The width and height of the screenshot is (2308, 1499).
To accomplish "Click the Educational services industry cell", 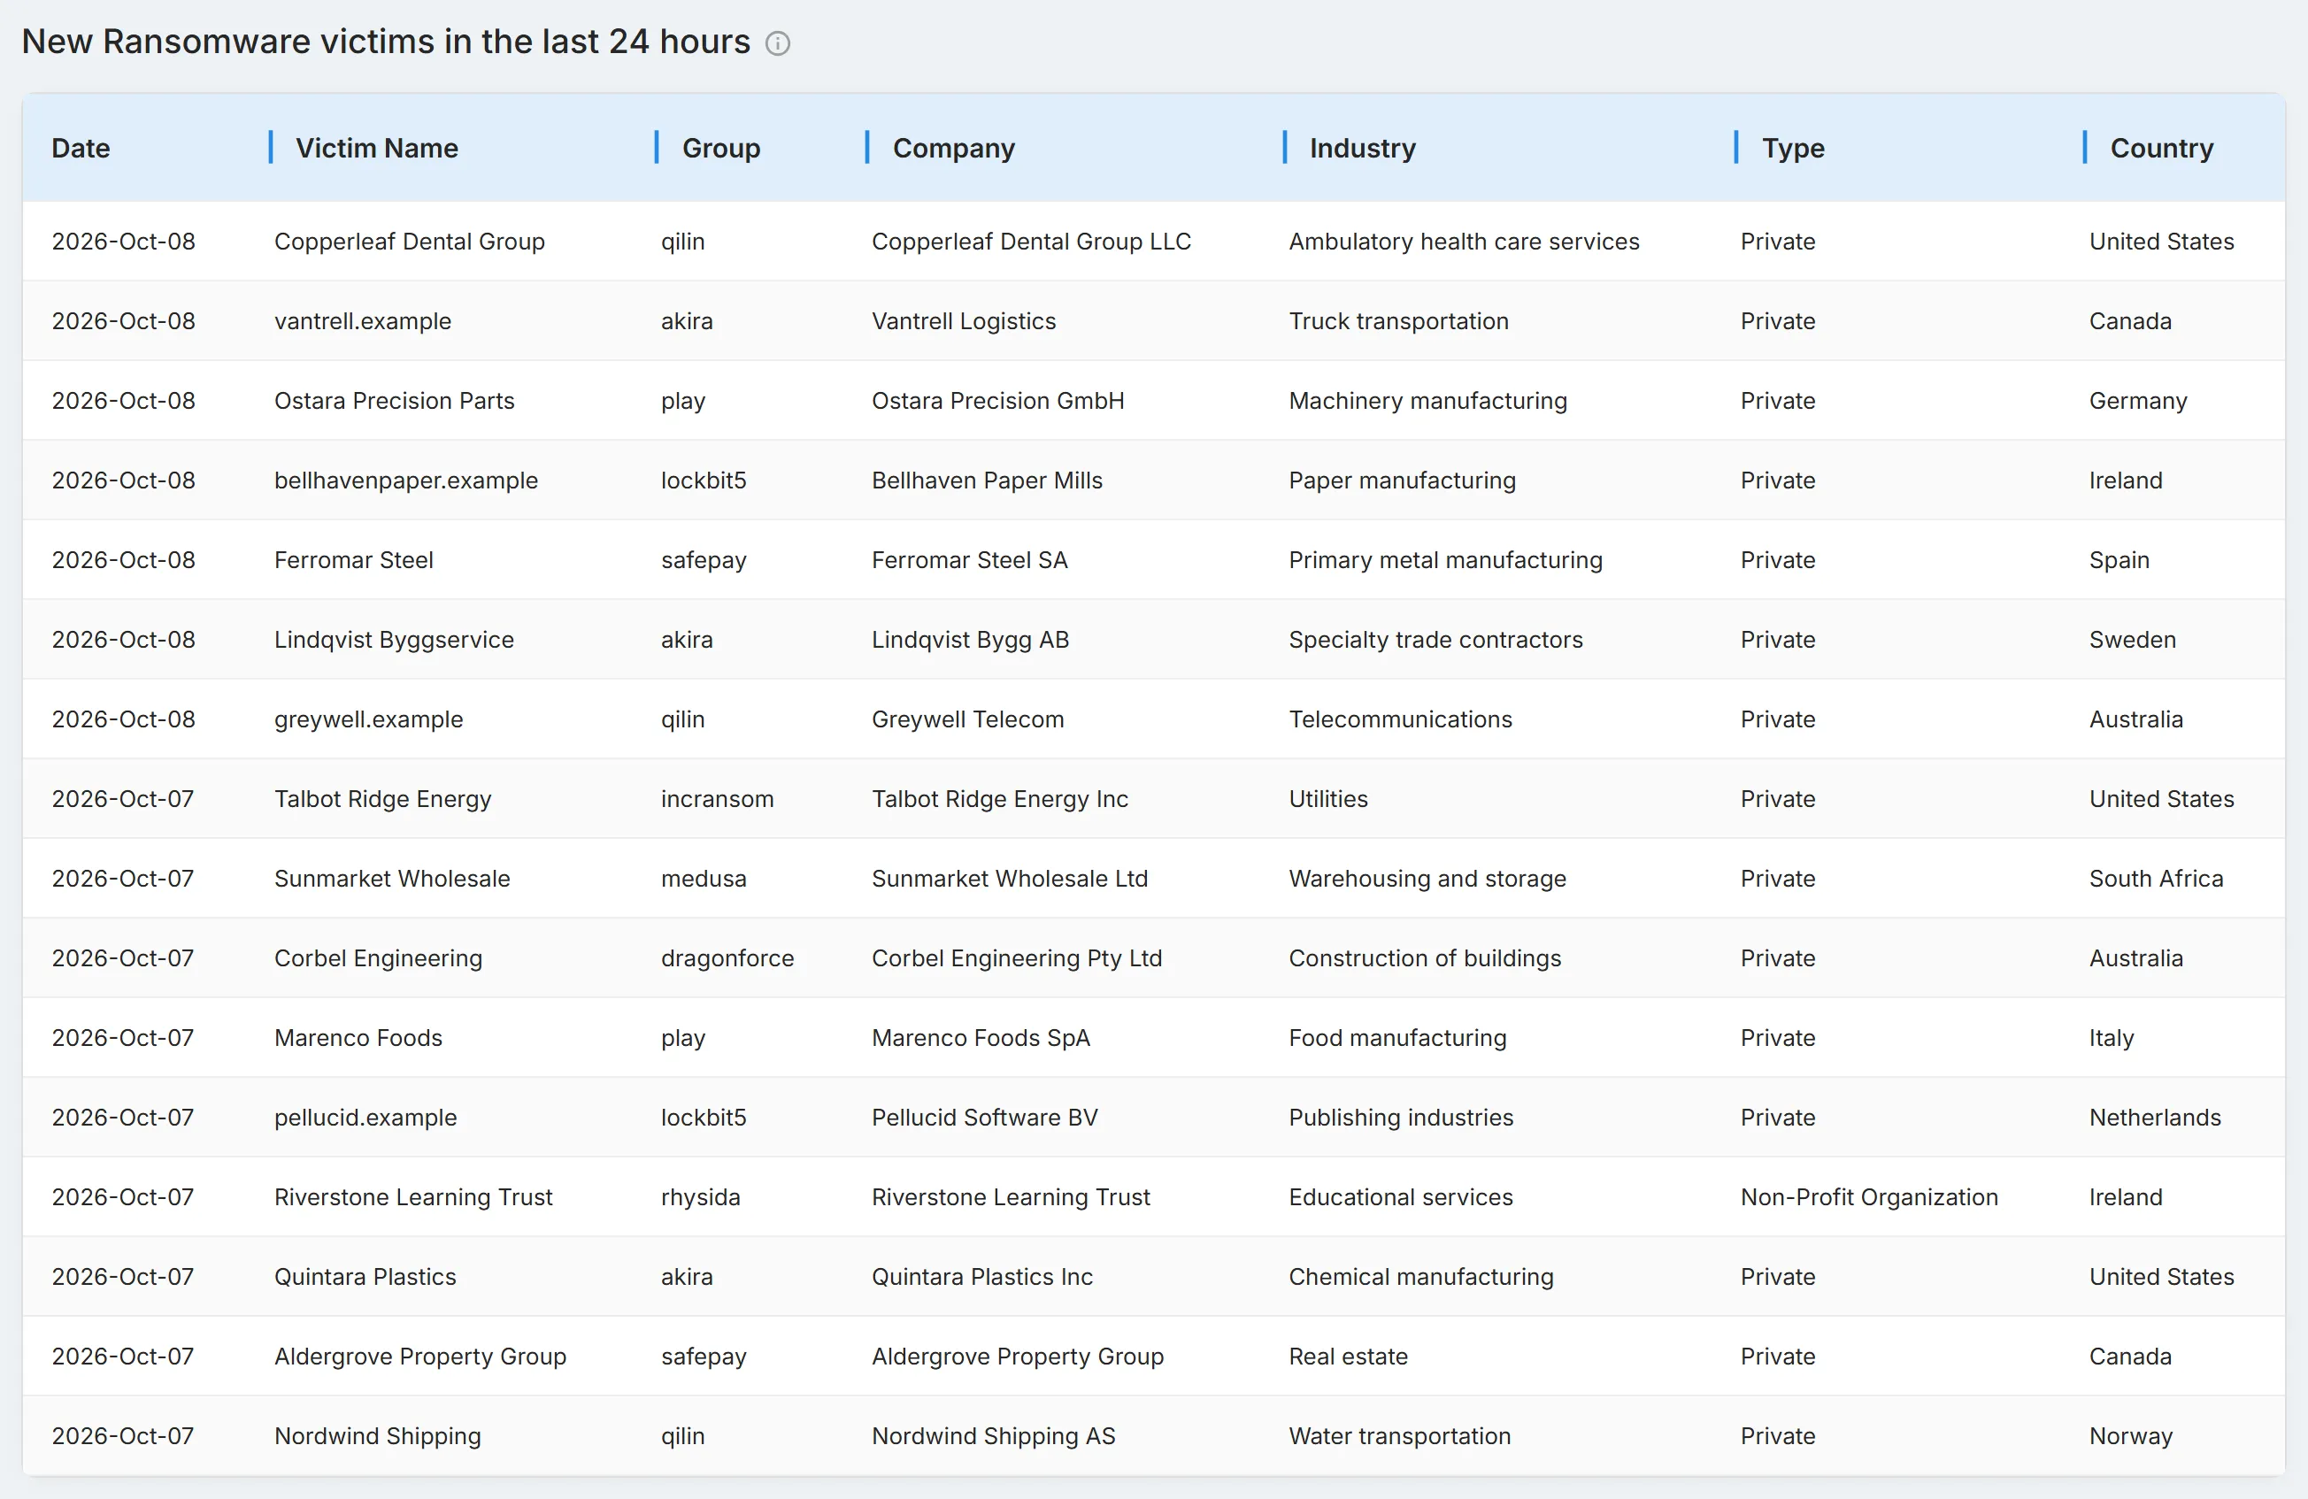I will click(1400, 1196).
